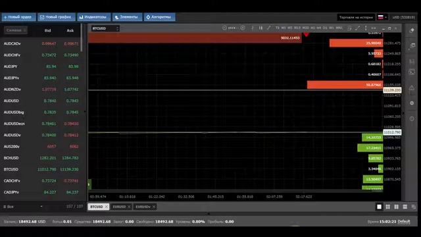The width and height of the screenshot is (421, 237).
Task: Adjust the chart zoom level slider
Action: (x=234, y=28)
